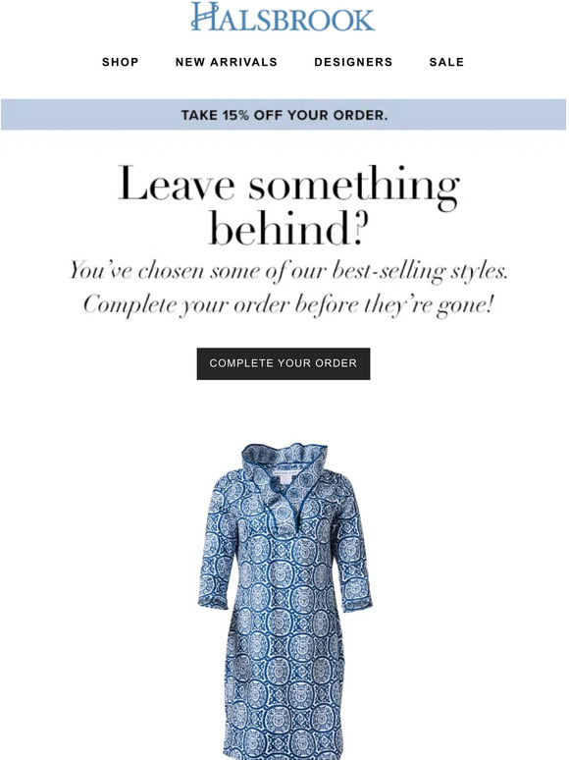The image size is (569, 760).
Task: Visit the SALE section
Action: [446, 62]
